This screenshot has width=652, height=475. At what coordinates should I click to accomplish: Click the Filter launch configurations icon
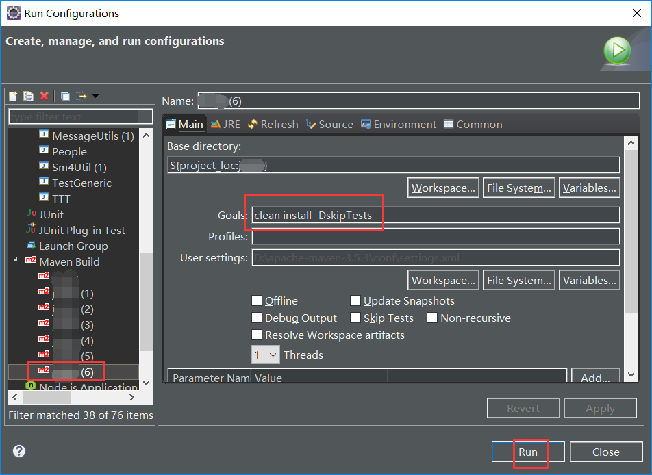click(81, 96)
